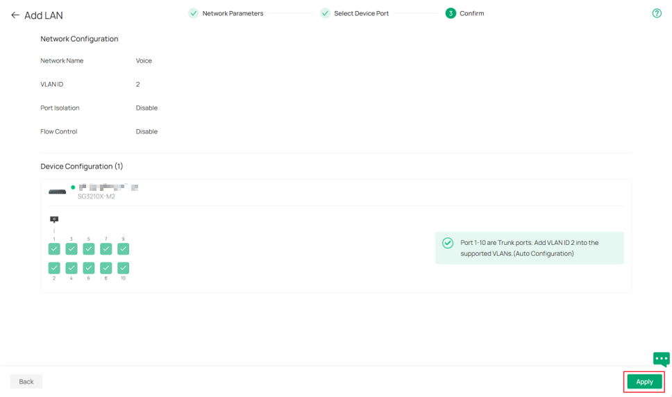Click the step 3 Confirm circle icon
The image size is (672, 397).
(451, 13)
